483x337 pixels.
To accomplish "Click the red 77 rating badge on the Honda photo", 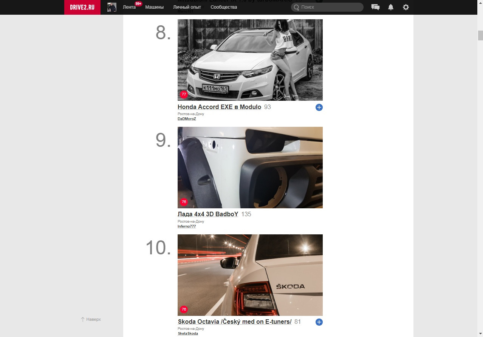I will [x=184, y=94].
